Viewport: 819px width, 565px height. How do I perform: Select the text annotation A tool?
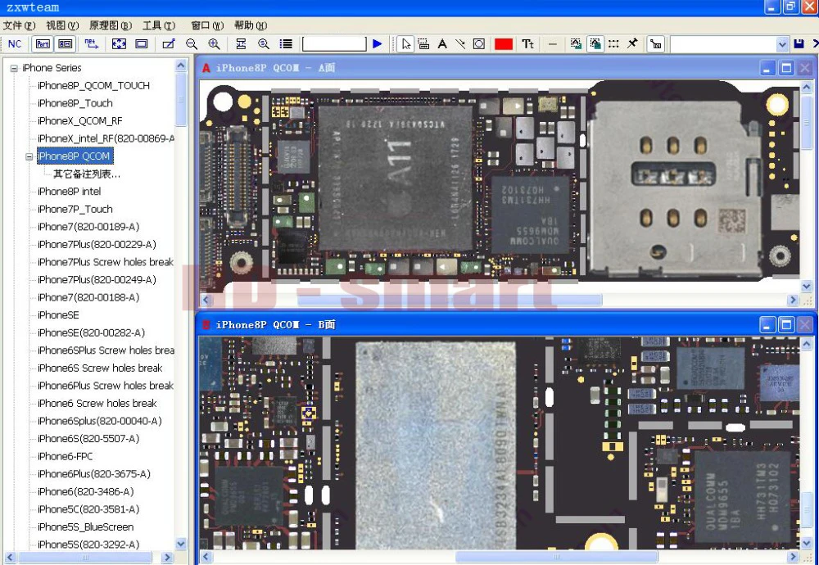(442, 44)
